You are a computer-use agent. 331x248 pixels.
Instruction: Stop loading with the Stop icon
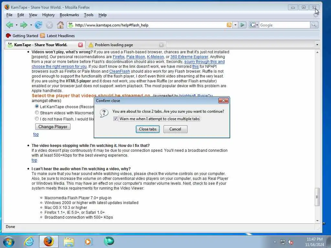point(49,25)
